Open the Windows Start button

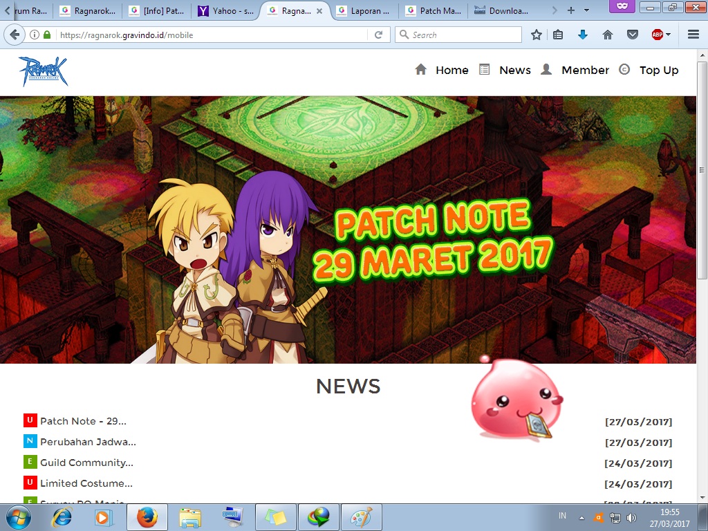pos(18,517)
